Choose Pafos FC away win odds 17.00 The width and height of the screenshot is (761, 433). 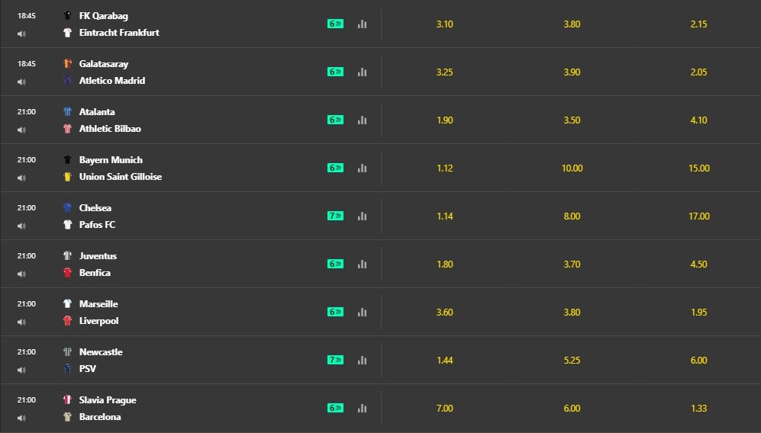(x=698, y=216)
